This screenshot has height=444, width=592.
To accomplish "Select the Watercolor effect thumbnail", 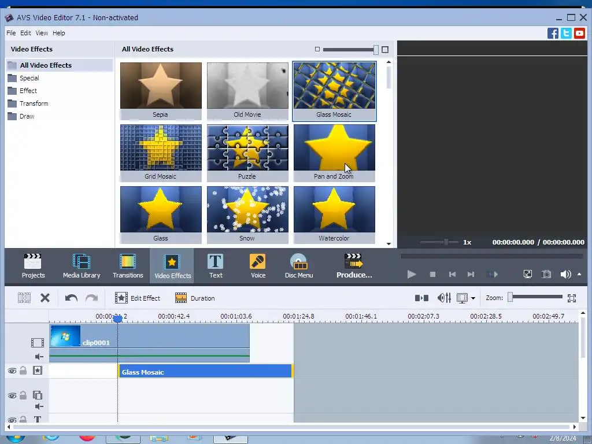I will [x=334, y=215].
